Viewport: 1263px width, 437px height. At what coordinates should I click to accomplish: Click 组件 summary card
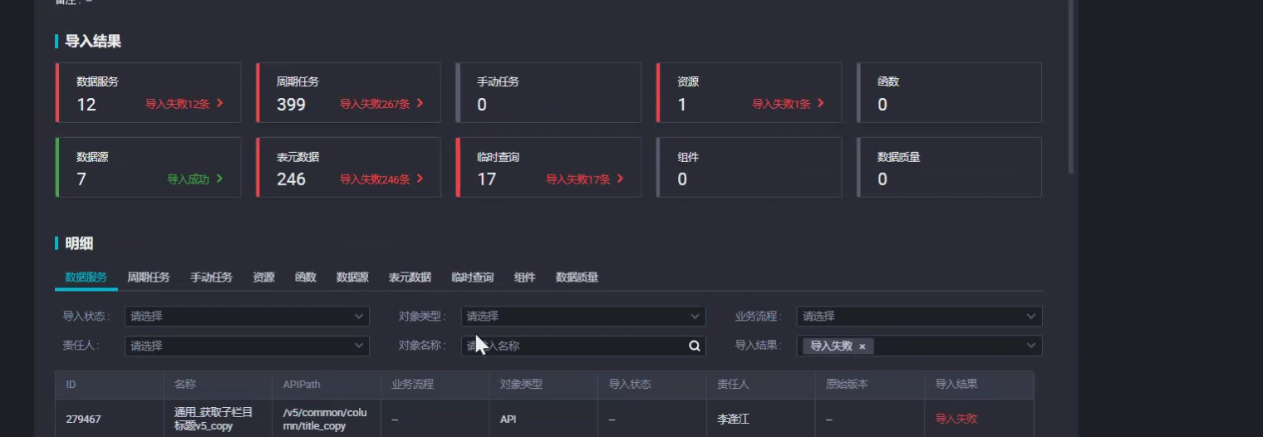(x=749, y=167)
